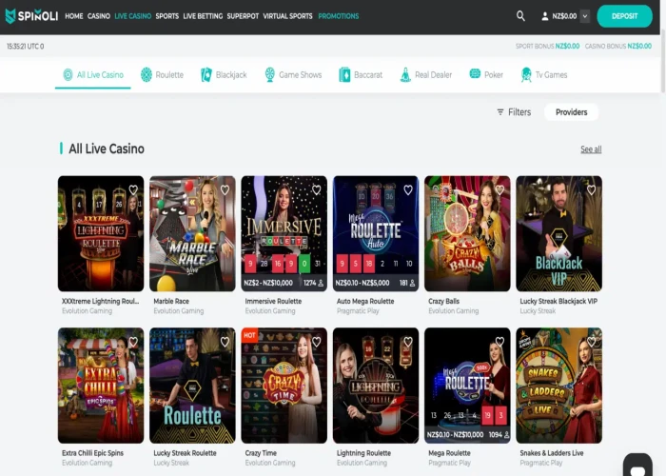Viewport: 666px width, 476px height.
Task: Open the Providers selector
Action: 571,112
